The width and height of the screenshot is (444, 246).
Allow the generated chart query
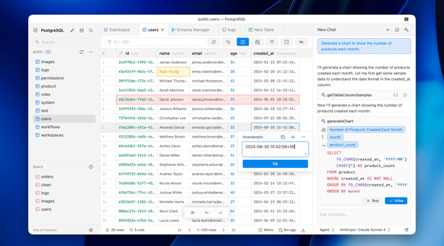point(396,200)
